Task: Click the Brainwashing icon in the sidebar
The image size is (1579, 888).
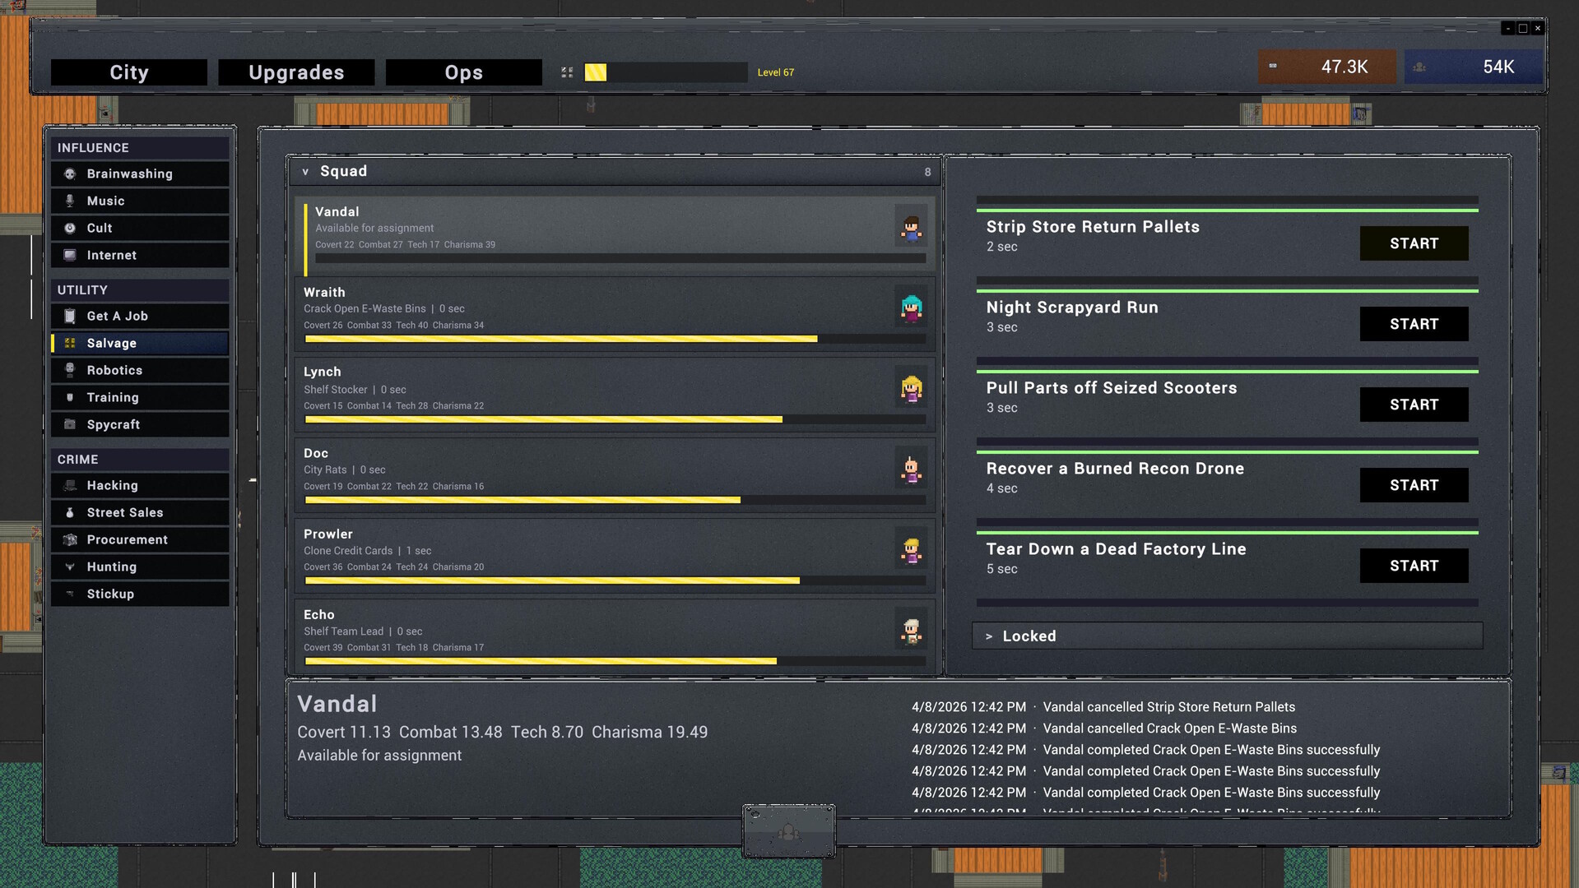Action: [x=70, y=173]
